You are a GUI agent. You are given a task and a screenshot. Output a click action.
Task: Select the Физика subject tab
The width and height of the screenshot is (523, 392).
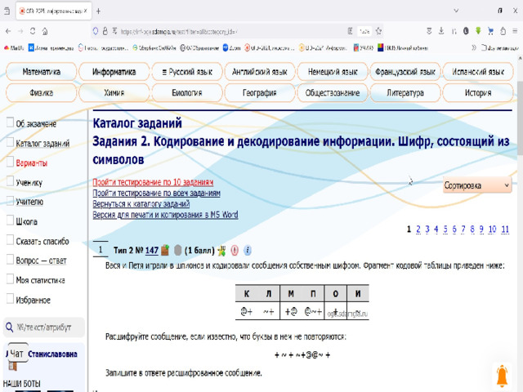point(42,92)
